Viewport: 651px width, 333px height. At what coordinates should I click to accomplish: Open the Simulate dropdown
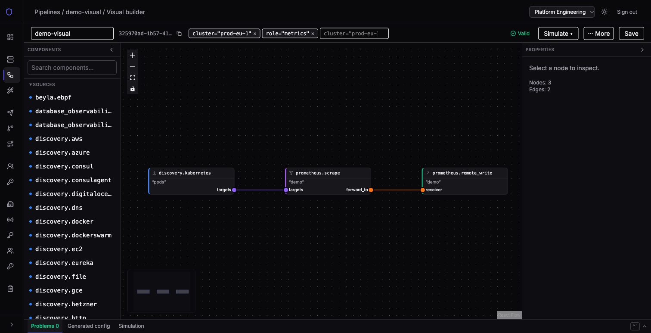pos(558,34)
